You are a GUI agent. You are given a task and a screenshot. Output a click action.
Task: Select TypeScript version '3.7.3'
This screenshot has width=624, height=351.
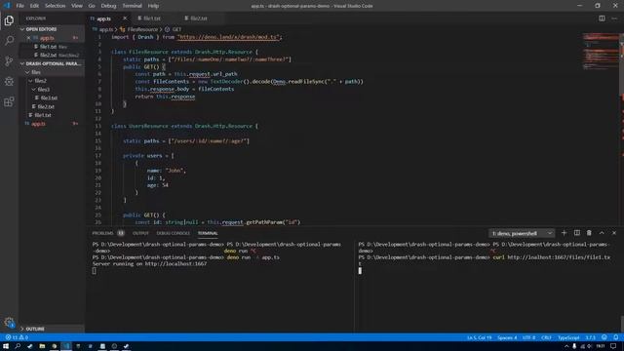click(x=591, y=337)
